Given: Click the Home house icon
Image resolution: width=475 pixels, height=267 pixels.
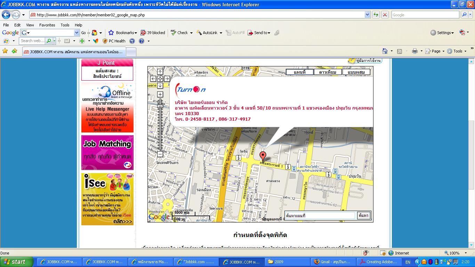Looking at the screenshot, I should [385, 51].
